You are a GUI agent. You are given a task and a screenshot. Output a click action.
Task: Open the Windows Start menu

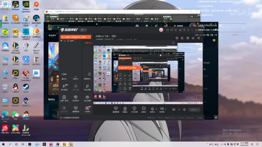(3, 144)
